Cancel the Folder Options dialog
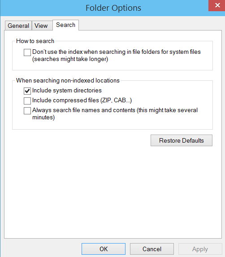This screenshot has height=257, width=225. coord(152,249)
